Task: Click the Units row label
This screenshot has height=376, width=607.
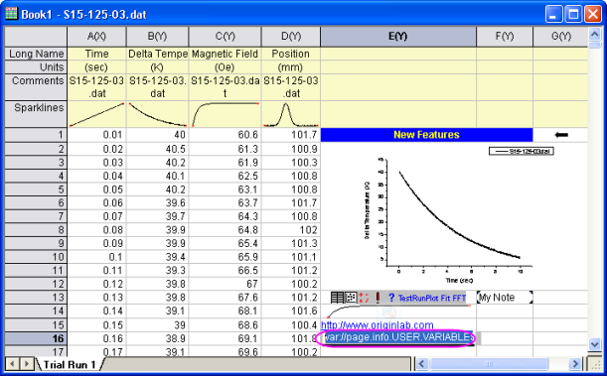Action: pos(36,67)
